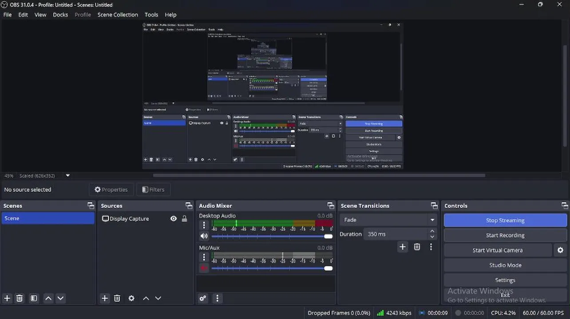Add a new source with plus icon
570x319 pixels.
105,298
